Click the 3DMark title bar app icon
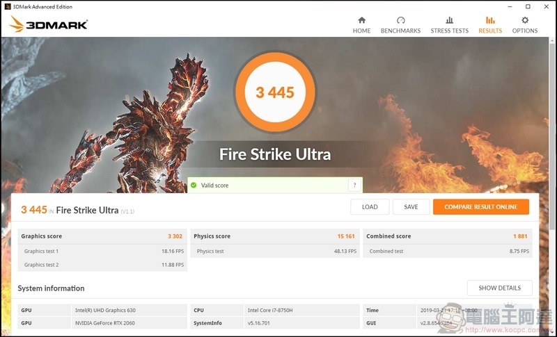Viewport: 557px width, 337px height. 8,6
